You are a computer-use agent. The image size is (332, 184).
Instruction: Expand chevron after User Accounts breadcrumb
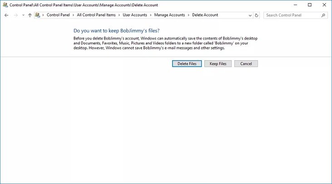(x=151, y=15)
